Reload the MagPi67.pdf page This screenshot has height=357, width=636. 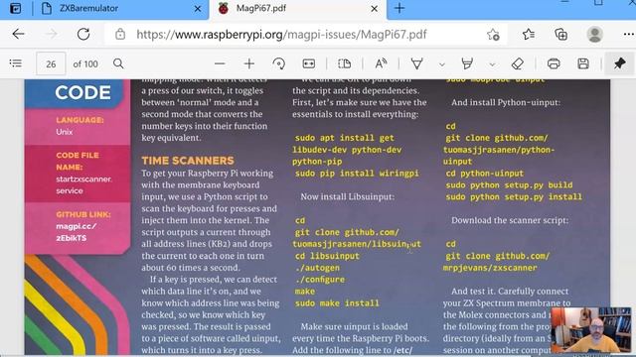pyautogui.click(x=83, y=35)
